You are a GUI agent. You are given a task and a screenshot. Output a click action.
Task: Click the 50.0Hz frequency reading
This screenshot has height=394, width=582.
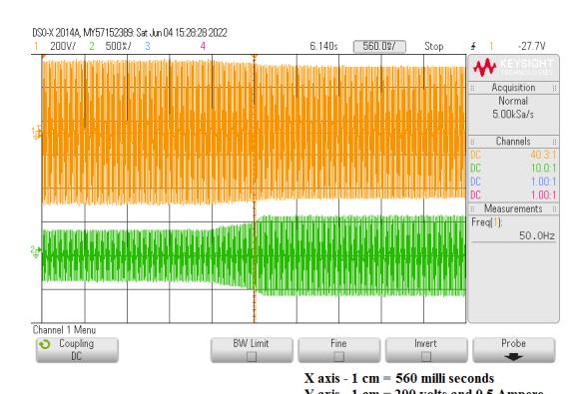(537, 236)
